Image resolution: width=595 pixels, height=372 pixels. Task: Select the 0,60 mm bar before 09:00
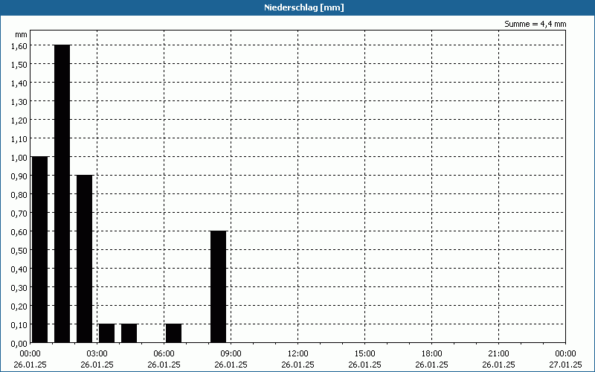(x=218, y=286)
